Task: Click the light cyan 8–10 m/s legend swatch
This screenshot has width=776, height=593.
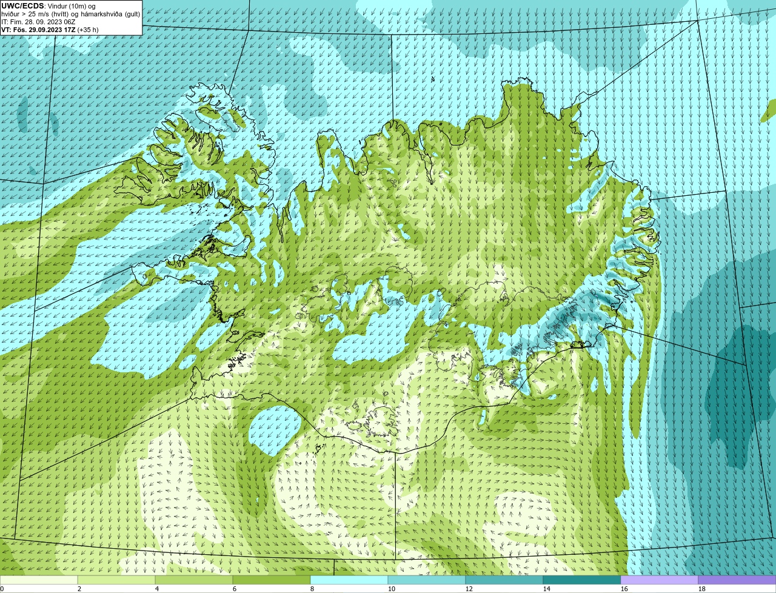Action: pyautogui.click(x=349, y=580)
